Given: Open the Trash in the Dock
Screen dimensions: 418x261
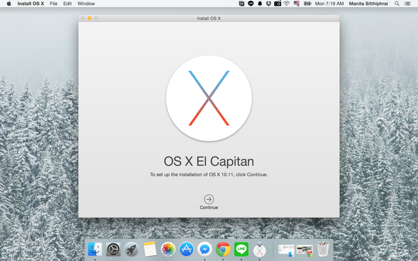Looking at the screenshot, I should pyautogui.click(x=323, y=250).
